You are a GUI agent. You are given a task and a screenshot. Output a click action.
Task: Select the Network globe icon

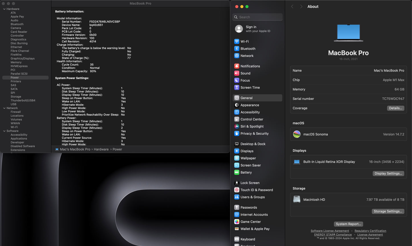tap(237, 56)
